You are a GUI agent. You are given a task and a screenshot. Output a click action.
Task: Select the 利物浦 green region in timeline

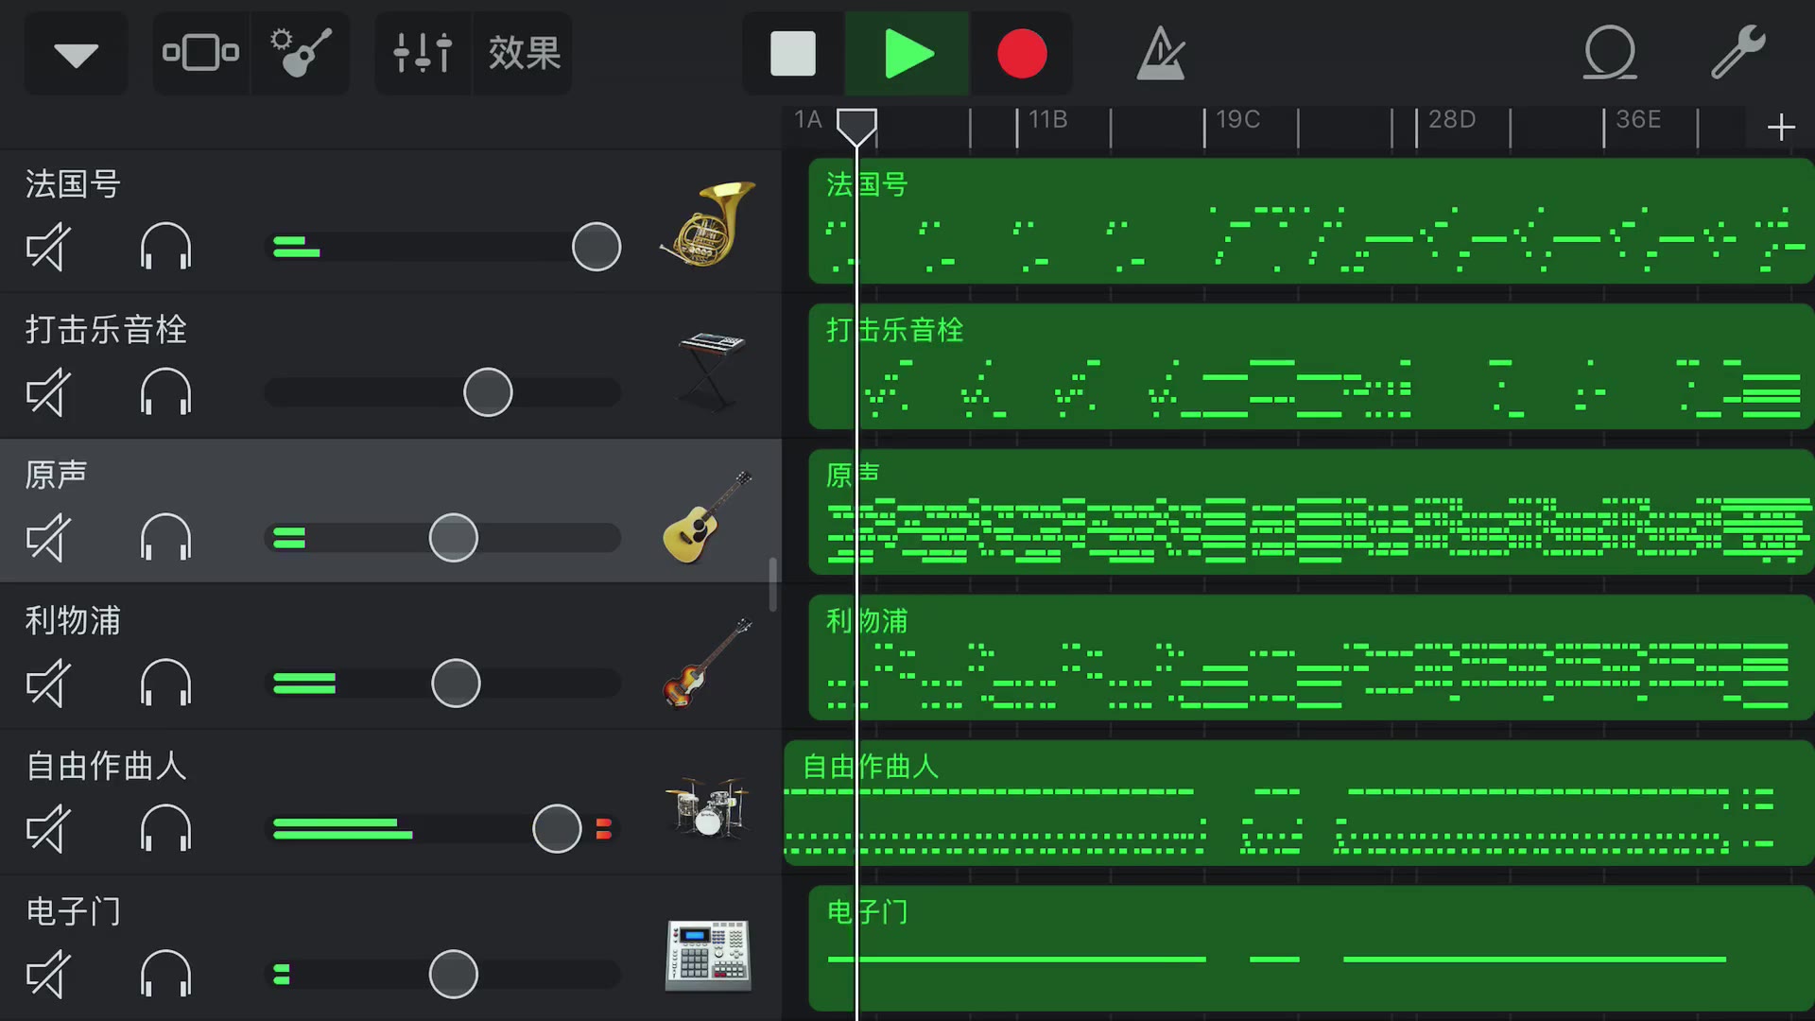[x=1311, y=658]
